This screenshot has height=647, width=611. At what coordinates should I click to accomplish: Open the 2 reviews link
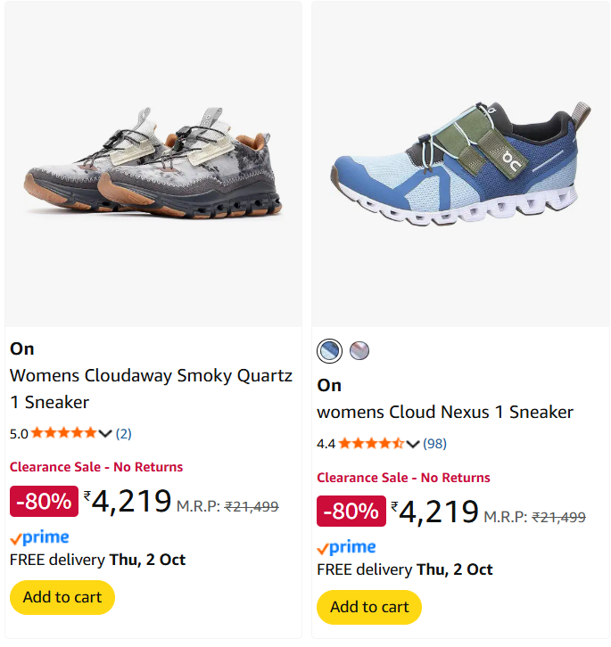(123, 434)
